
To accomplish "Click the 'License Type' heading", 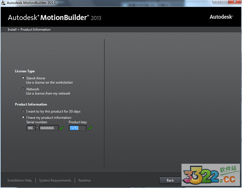I will click(x=25, y=71).
